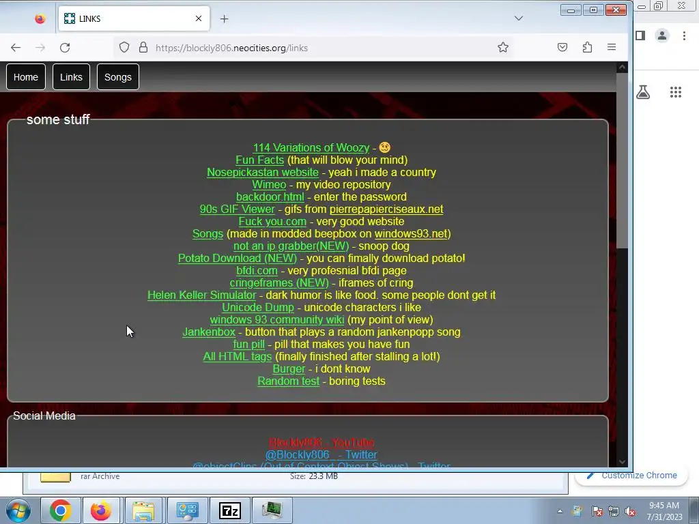Click Customize Chrome button

pyautogui.click(x=632, y=476)
